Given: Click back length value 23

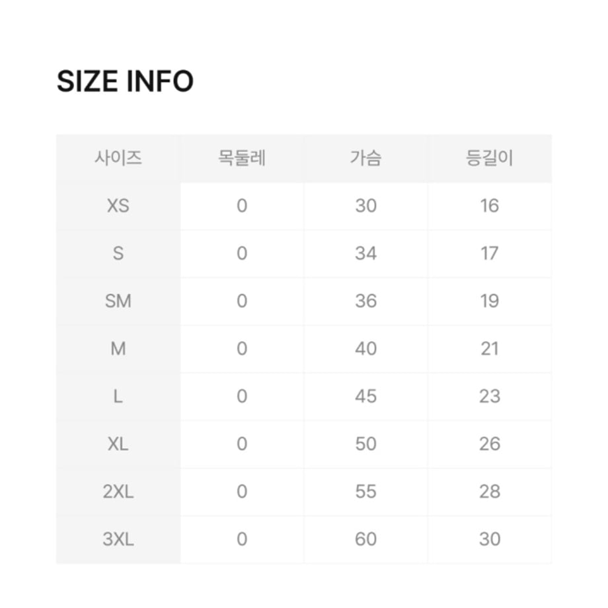Looking at the screenshot, I should [x=489, y=397].
